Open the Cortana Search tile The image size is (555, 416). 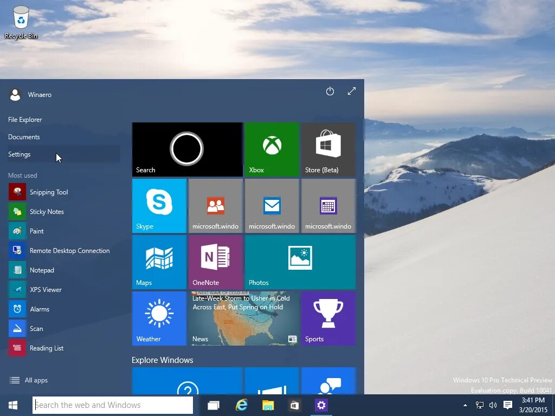(187, 149)
